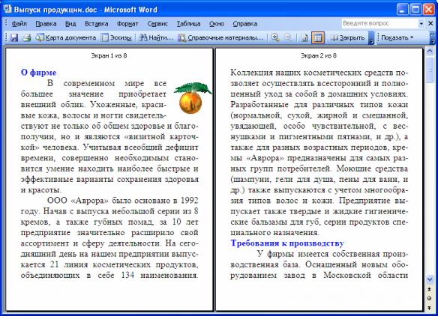
Task: Click the next page double-arrow button
Action: point(430,307)
